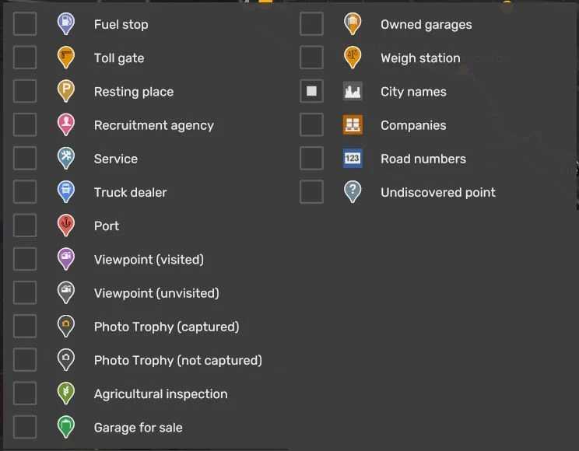Click the orange Toll gate pin icon
The height and width of the screenshot is (451, 579).
[66, 57]
